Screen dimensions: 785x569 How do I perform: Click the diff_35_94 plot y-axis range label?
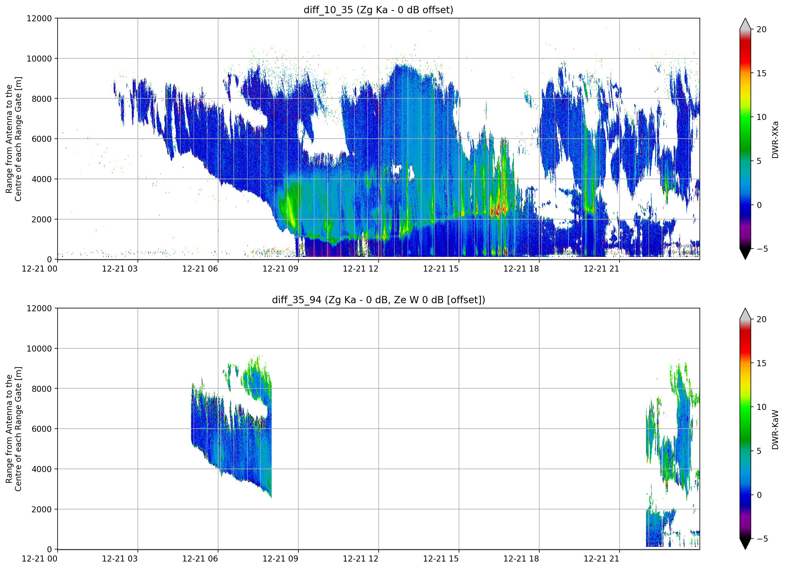pos(14,429)
